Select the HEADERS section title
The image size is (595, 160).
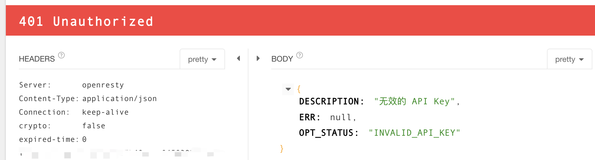(x=37, y=59)
